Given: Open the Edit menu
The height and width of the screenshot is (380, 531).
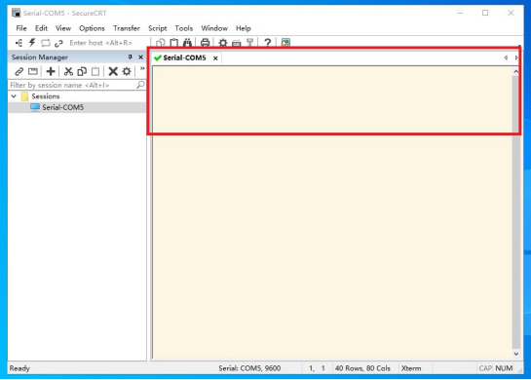Looking at the screenshot, I should [41, 28].
